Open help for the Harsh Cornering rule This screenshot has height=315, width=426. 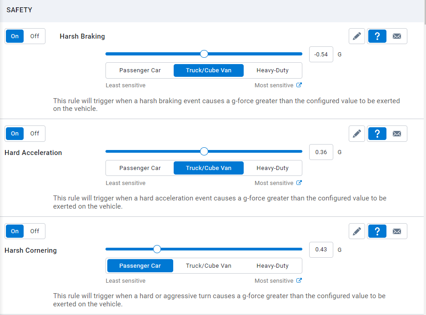tap(377, 231)
